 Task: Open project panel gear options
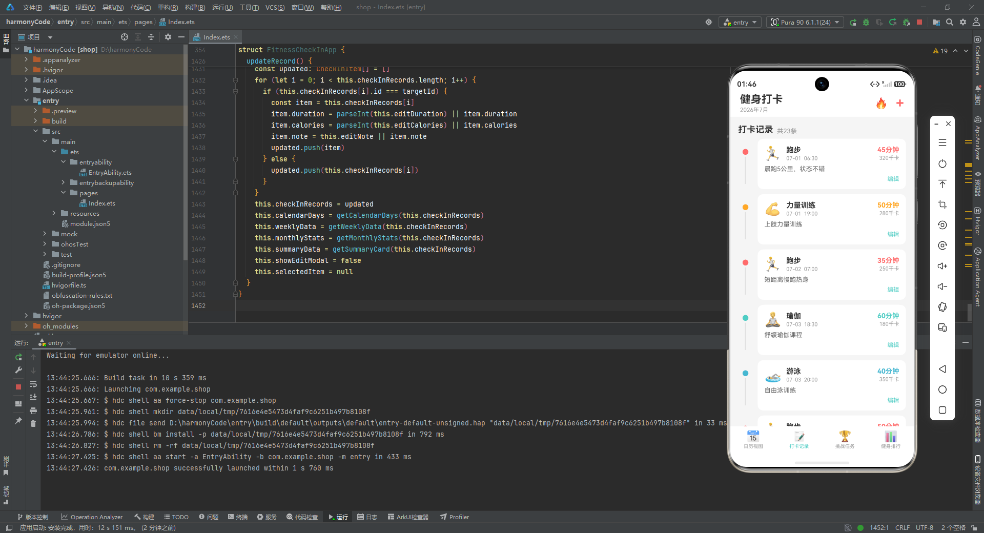[168, 37]
